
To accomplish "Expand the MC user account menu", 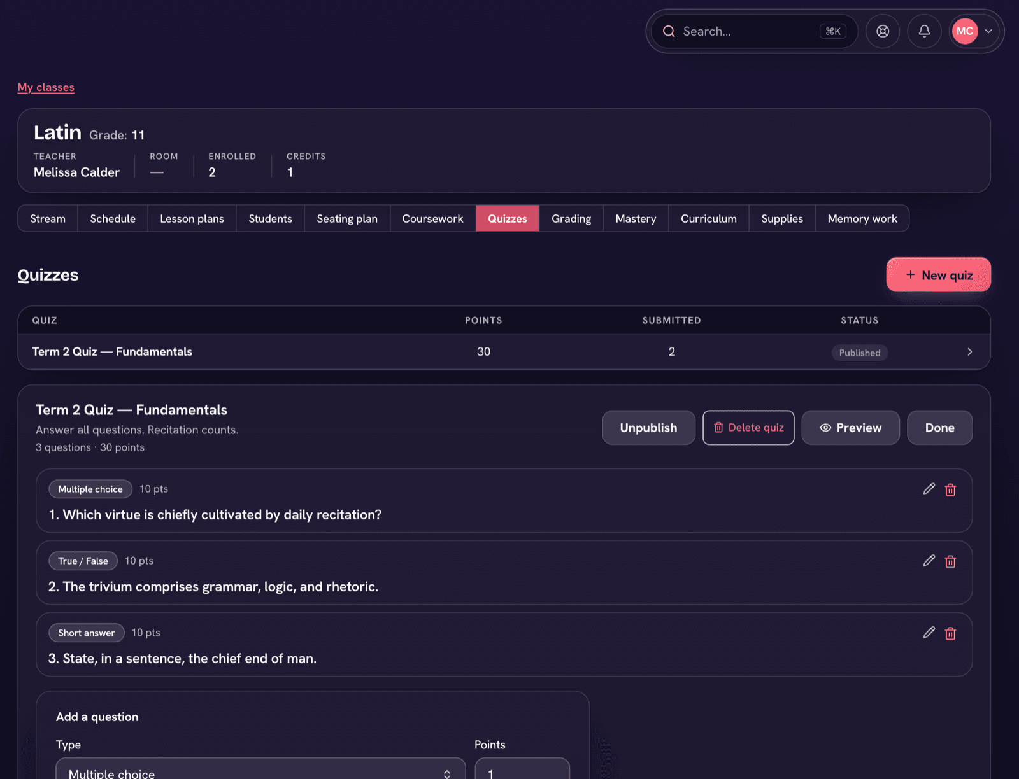I will (974, 31).
